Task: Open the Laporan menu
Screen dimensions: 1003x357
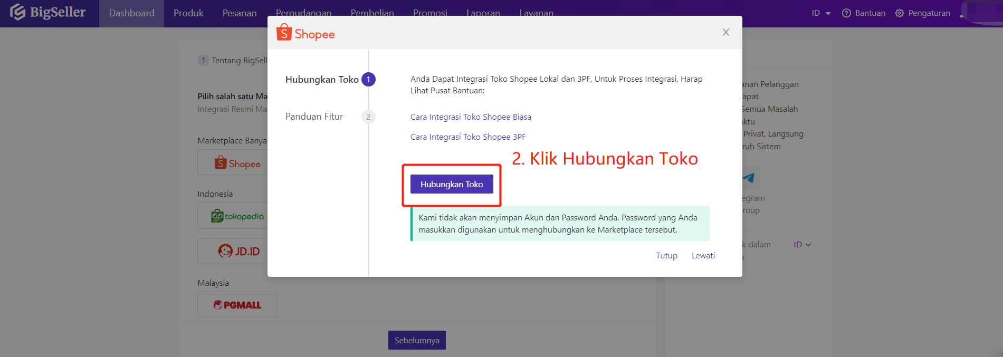Action: [483, 13]
